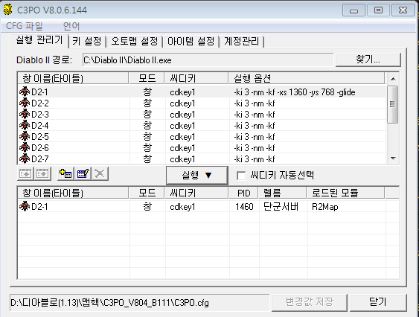Screen dimensions: 419x317
Task: Click the add new window entry icon
Action: pyautogui.click(x=65, y=173)
